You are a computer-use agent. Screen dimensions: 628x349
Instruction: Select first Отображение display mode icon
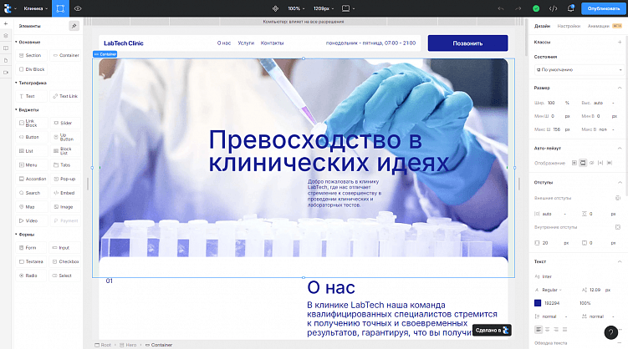coord(574,163)
